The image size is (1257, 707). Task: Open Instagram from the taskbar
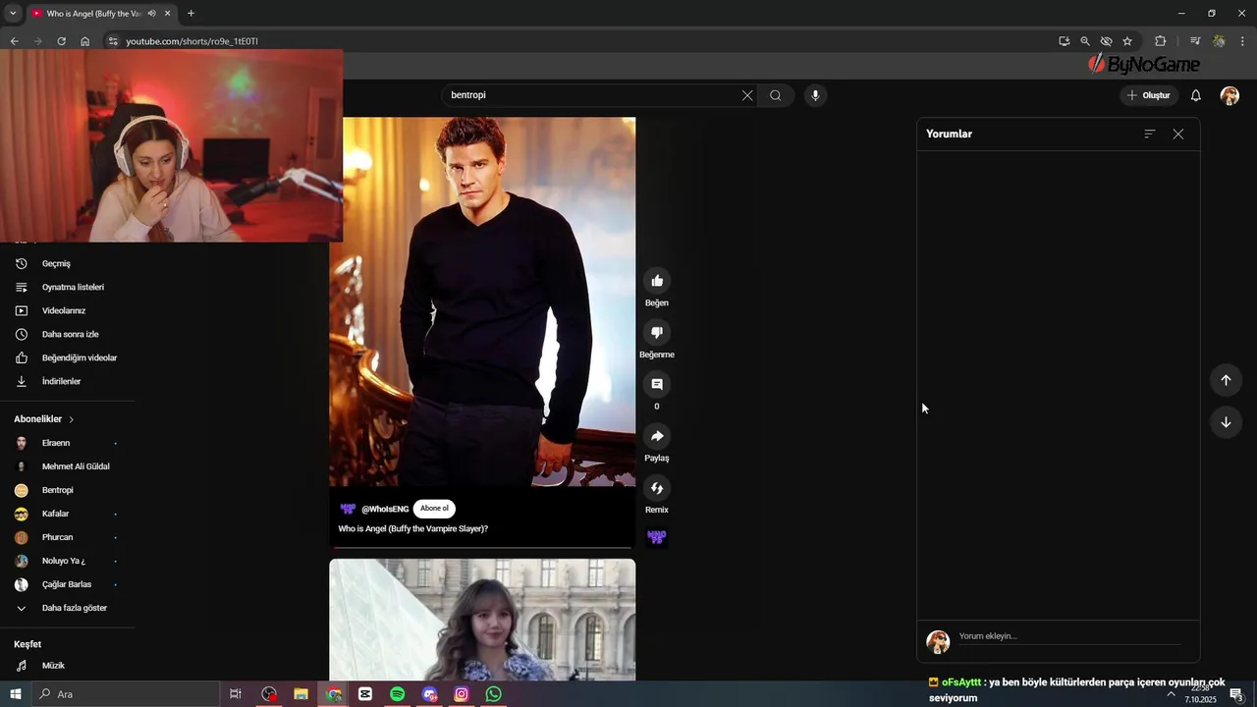tap(462, 694)
